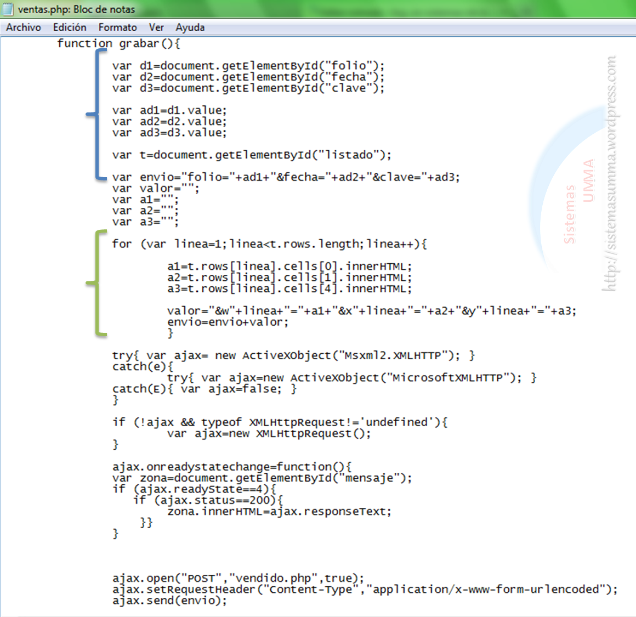
Task: Place cursor on the var t "listado" line
Action: point(252,155)
